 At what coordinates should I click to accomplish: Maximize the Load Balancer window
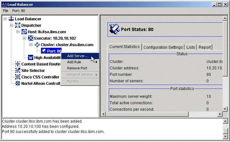click(x=220, y=5)
